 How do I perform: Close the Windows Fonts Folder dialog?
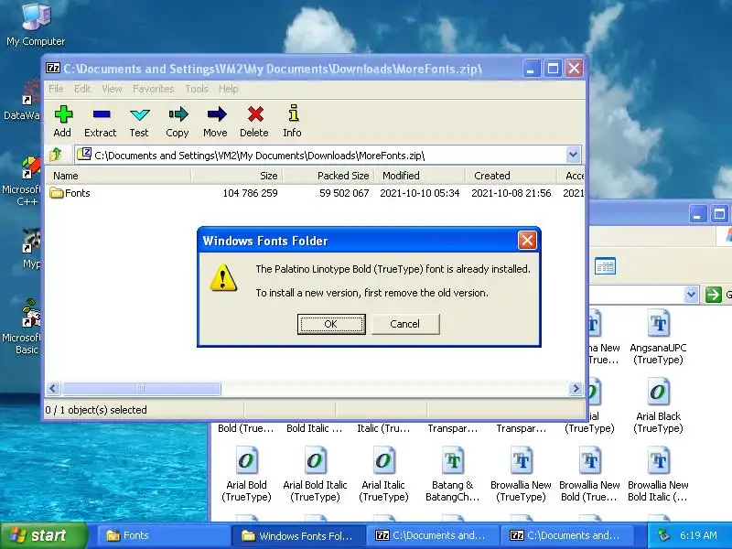527,241
